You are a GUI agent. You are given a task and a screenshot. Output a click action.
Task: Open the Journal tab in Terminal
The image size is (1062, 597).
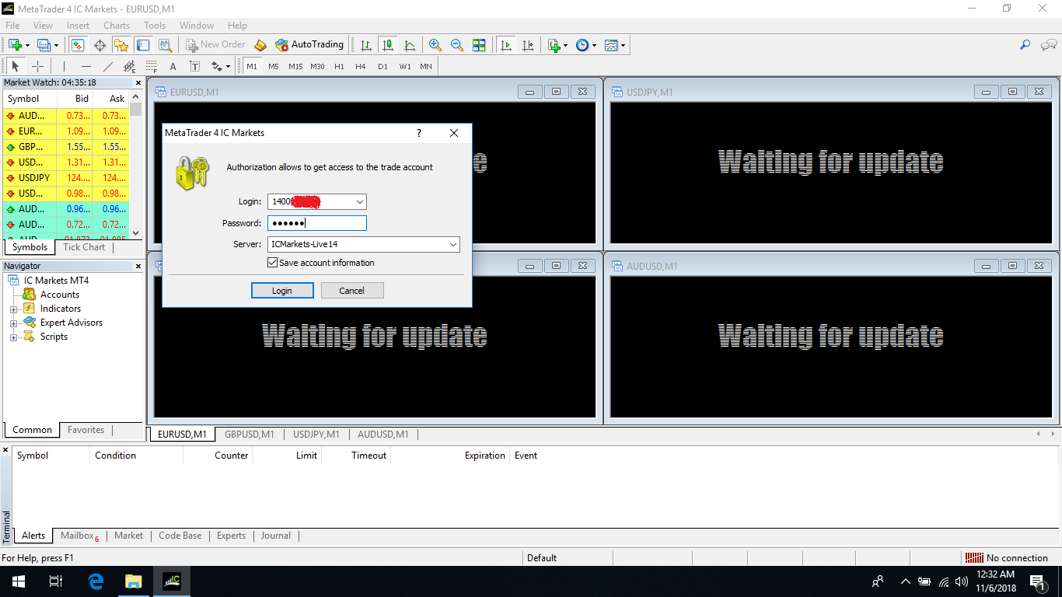[275, 536]
